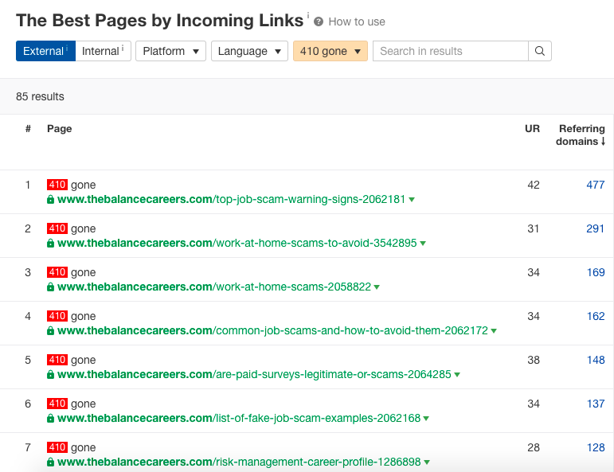Click the 85 results count text

point(40,96)
